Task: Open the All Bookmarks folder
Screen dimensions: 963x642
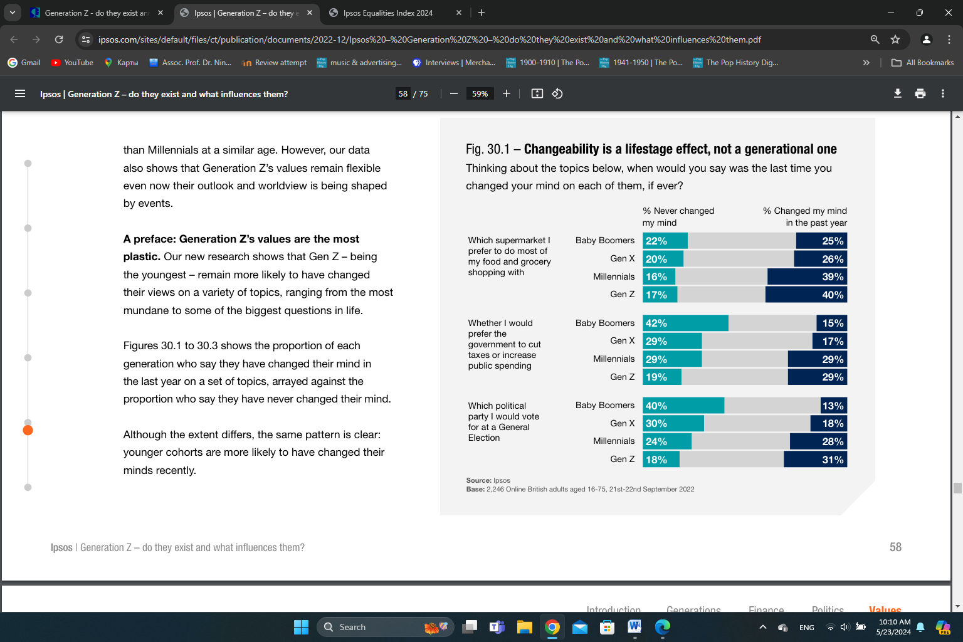Action: [923, 63]
